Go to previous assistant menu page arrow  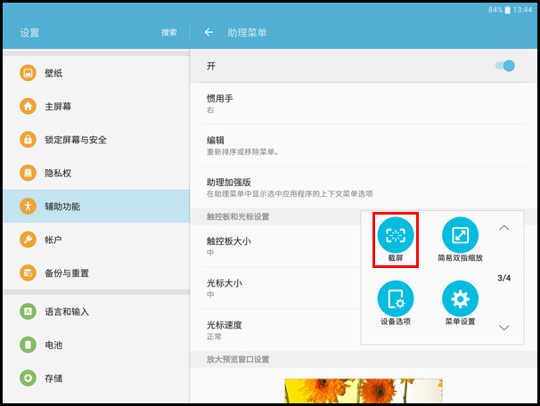pyautogui.click(x=503, y=228)
